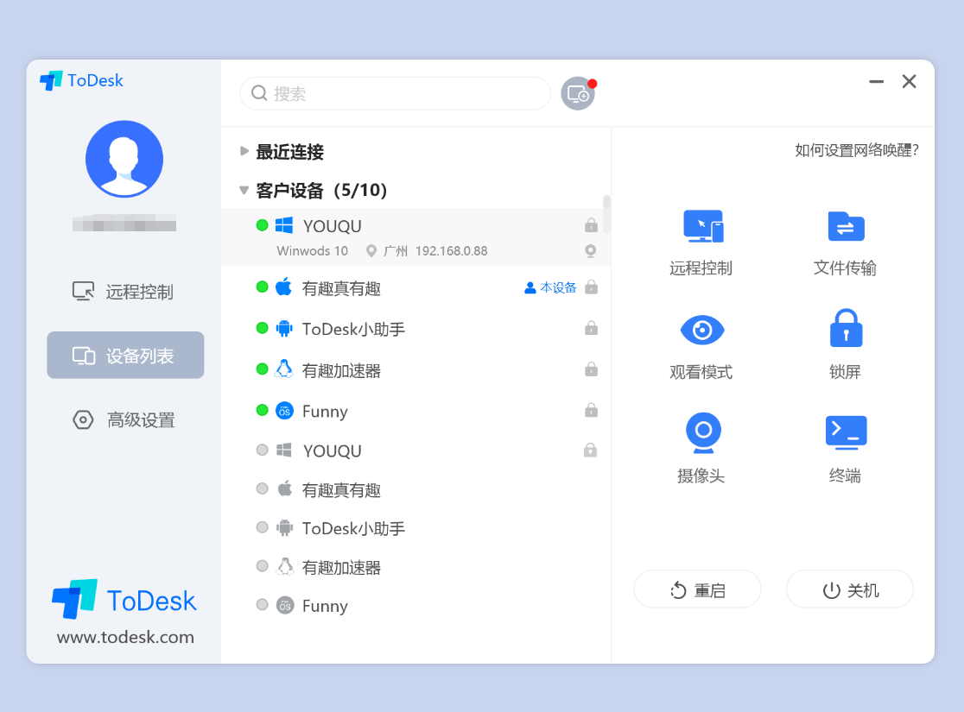Select the online YOUQU device row

click(x=415, y=237)
